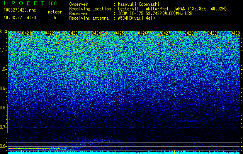Image resolution: width=243 pixels, height=154 pixels.
Task: Click the bright signal line below 0.6 kHz
Action: pyautogui.click(x=34, y=149)
